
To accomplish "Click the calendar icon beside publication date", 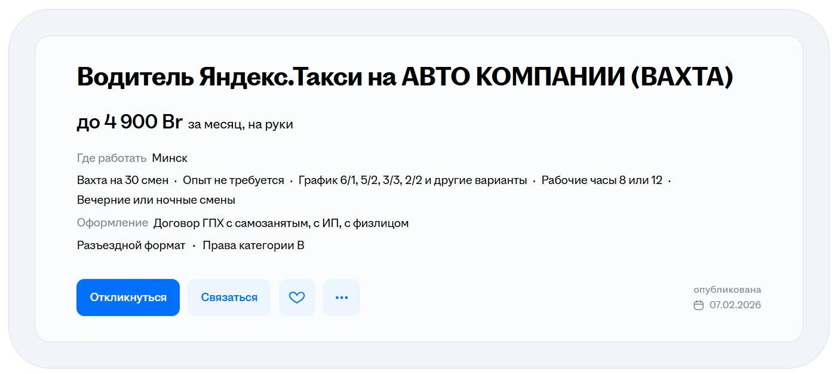I will pos(699,305).
